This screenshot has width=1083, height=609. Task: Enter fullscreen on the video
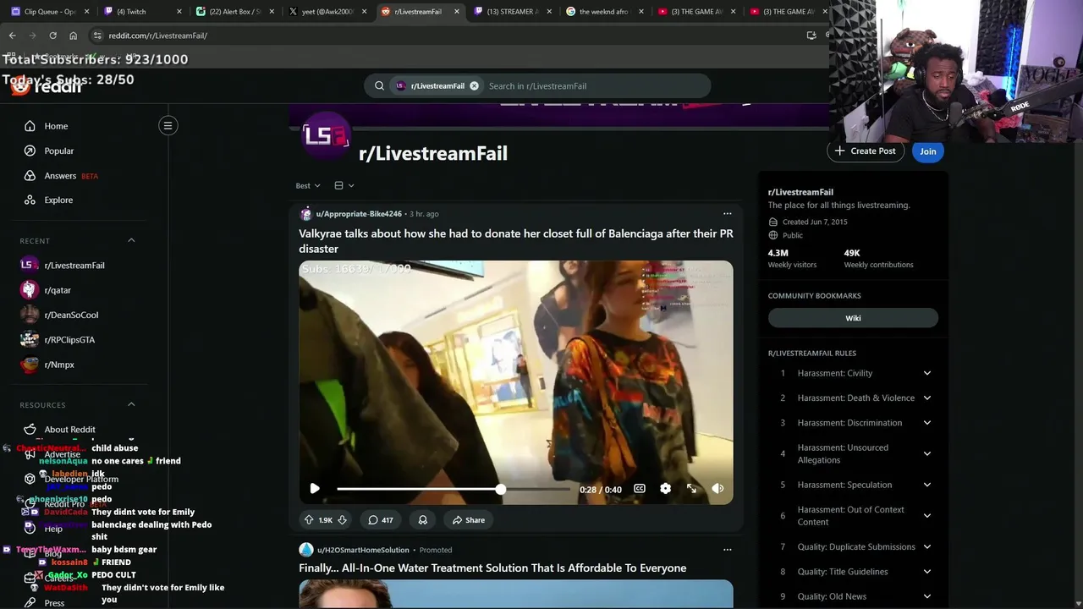pyautogui.click(x=691, y=488)
